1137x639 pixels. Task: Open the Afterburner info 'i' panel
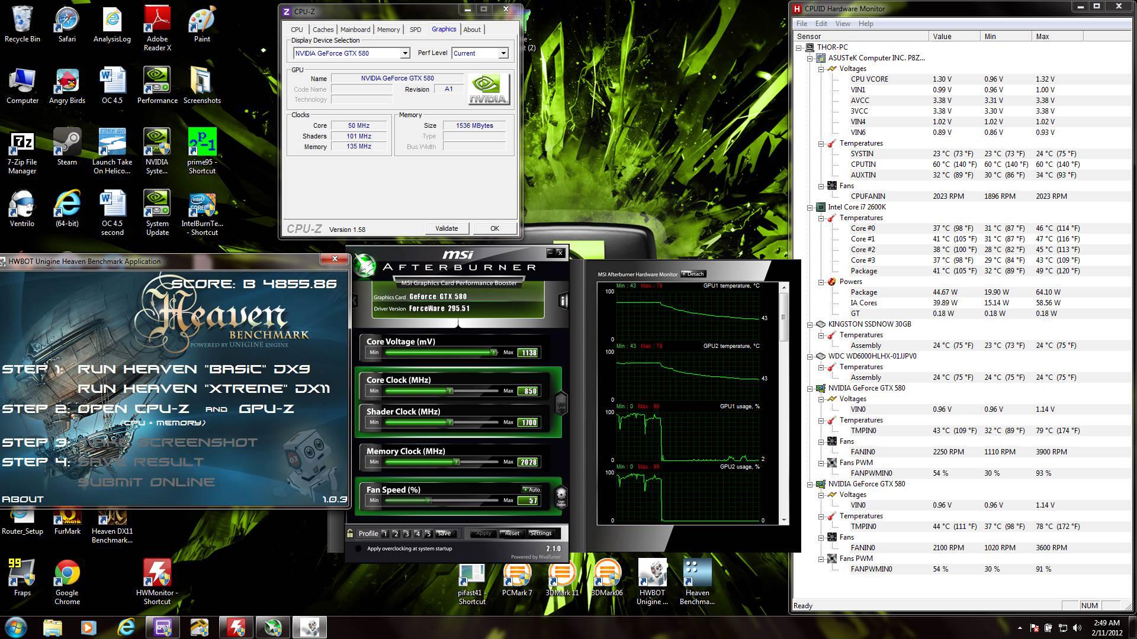pyautogui.click(x=563, y=301)
